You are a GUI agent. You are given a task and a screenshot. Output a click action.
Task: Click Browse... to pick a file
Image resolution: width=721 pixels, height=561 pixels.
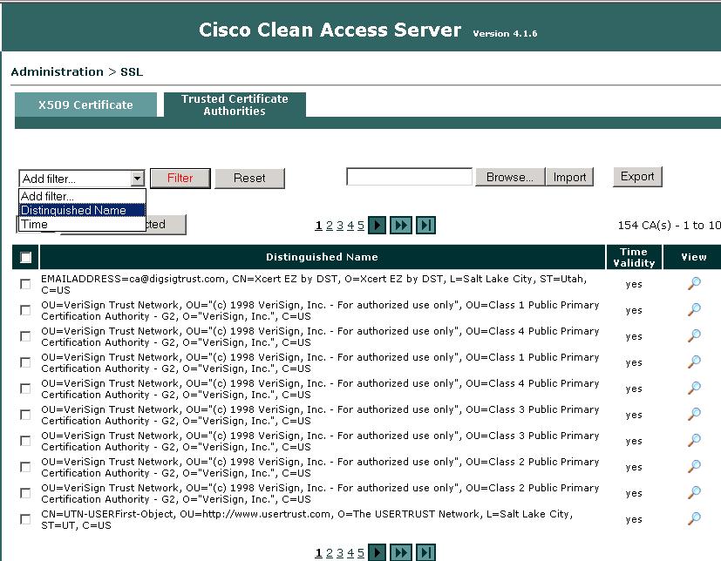pyautogui.click(x=510, y=177)
